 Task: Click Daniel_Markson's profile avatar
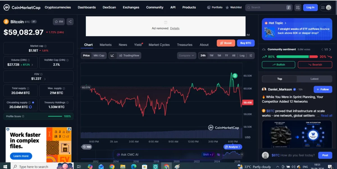pyautogui.click(x=264, y=89)
